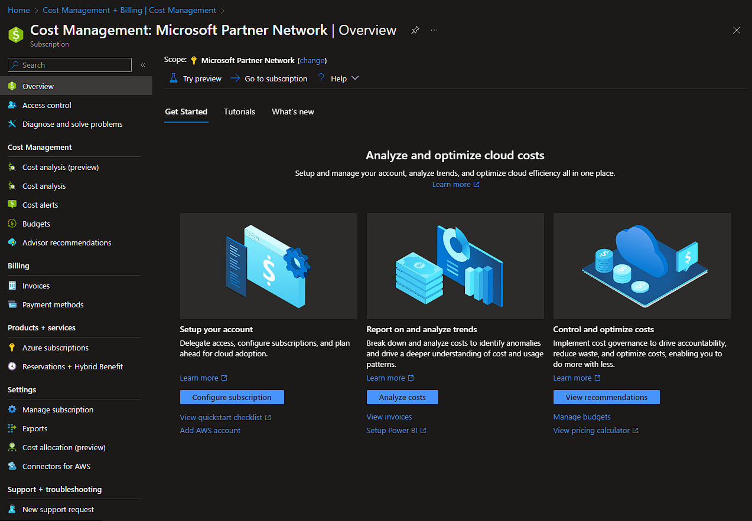Click the Overview dollar hexagon icon in sidebar
Screen dimensions: 752x521
pyautogui.click(x=12, y=86)
